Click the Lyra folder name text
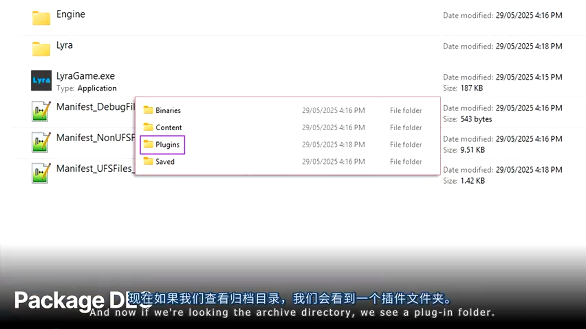The height and width of the screenshot is (329, 586). tap(65, 45)
